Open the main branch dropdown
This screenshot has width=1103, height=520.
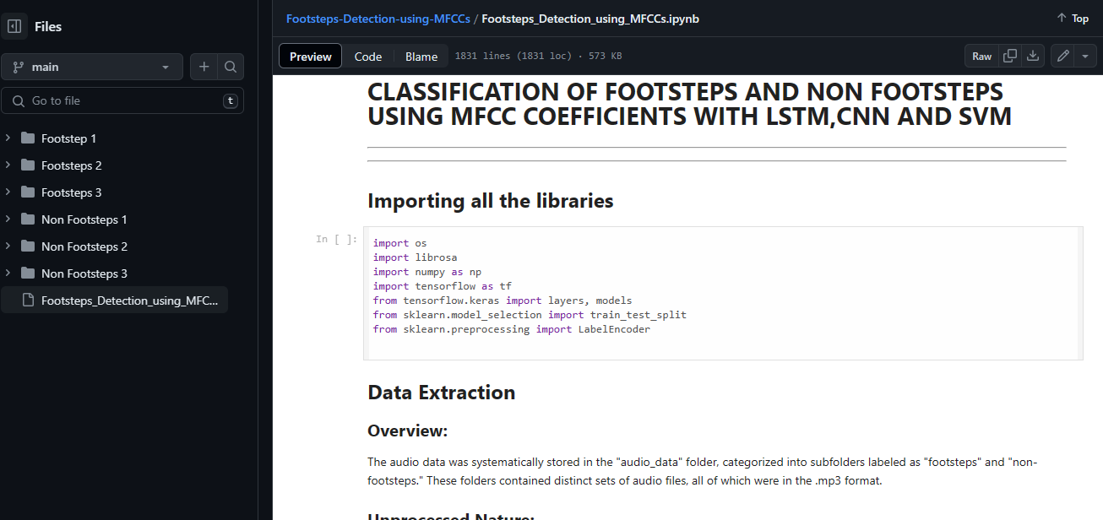click(x=92, y=67)
